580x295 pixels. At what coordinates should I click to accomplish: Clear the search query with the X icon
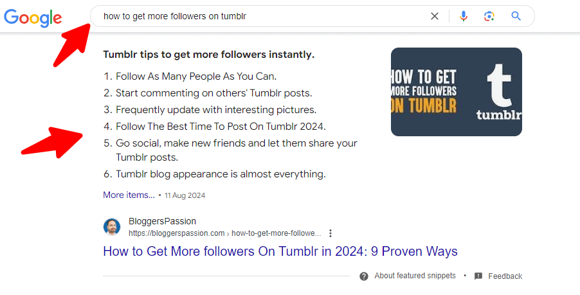point(435,16)
